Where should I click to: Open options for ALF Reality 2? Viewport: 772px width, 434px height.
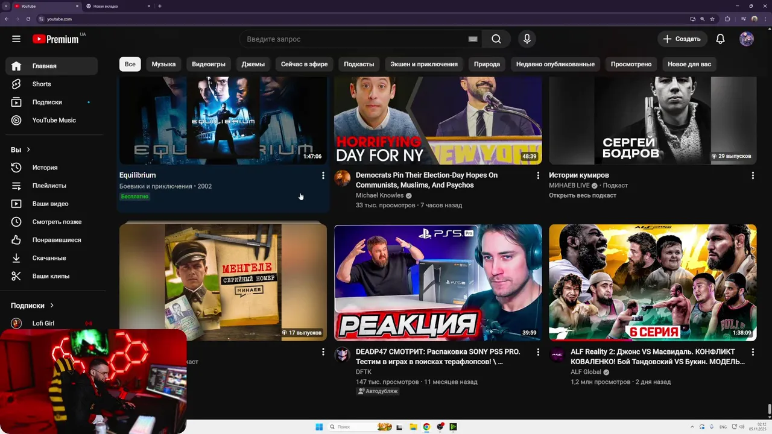[753, 351]
